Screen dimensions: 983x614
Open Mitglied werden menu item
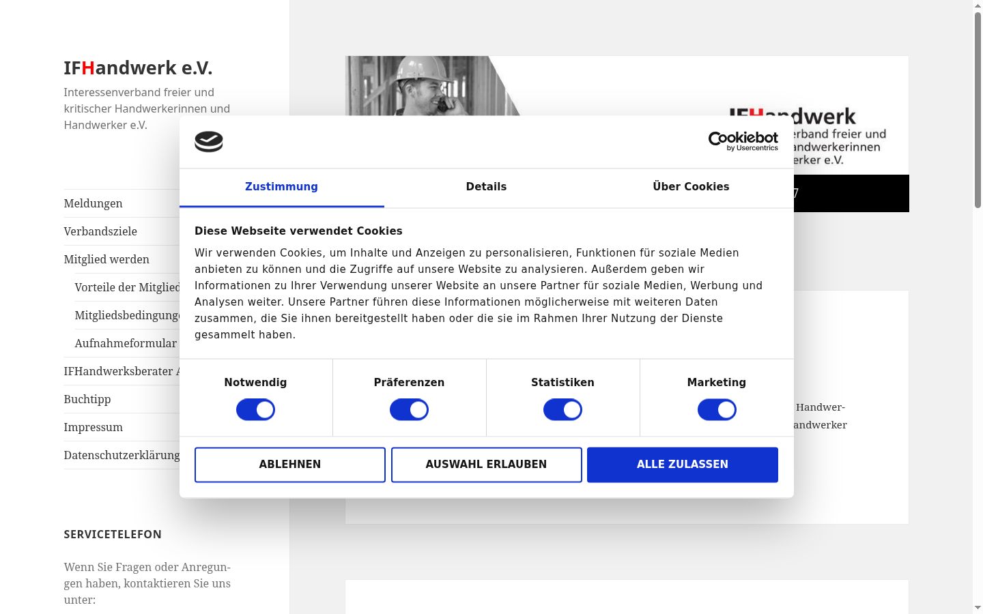click(x=106, y=259)
